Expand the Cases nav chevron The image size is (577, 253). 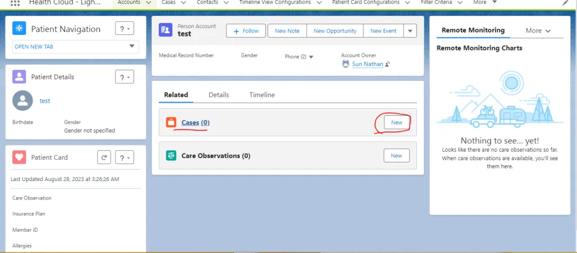pyautogui.click(x=184, y=3)
